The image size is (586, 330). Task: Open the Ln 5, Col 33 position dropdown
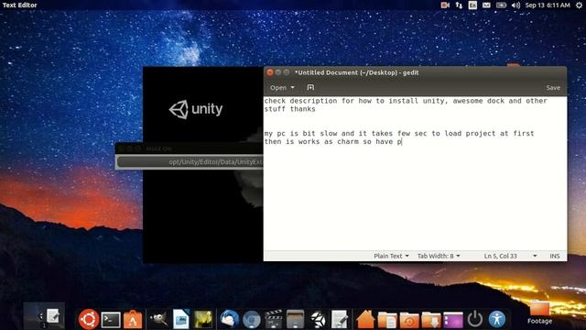(x=510, y=256)
